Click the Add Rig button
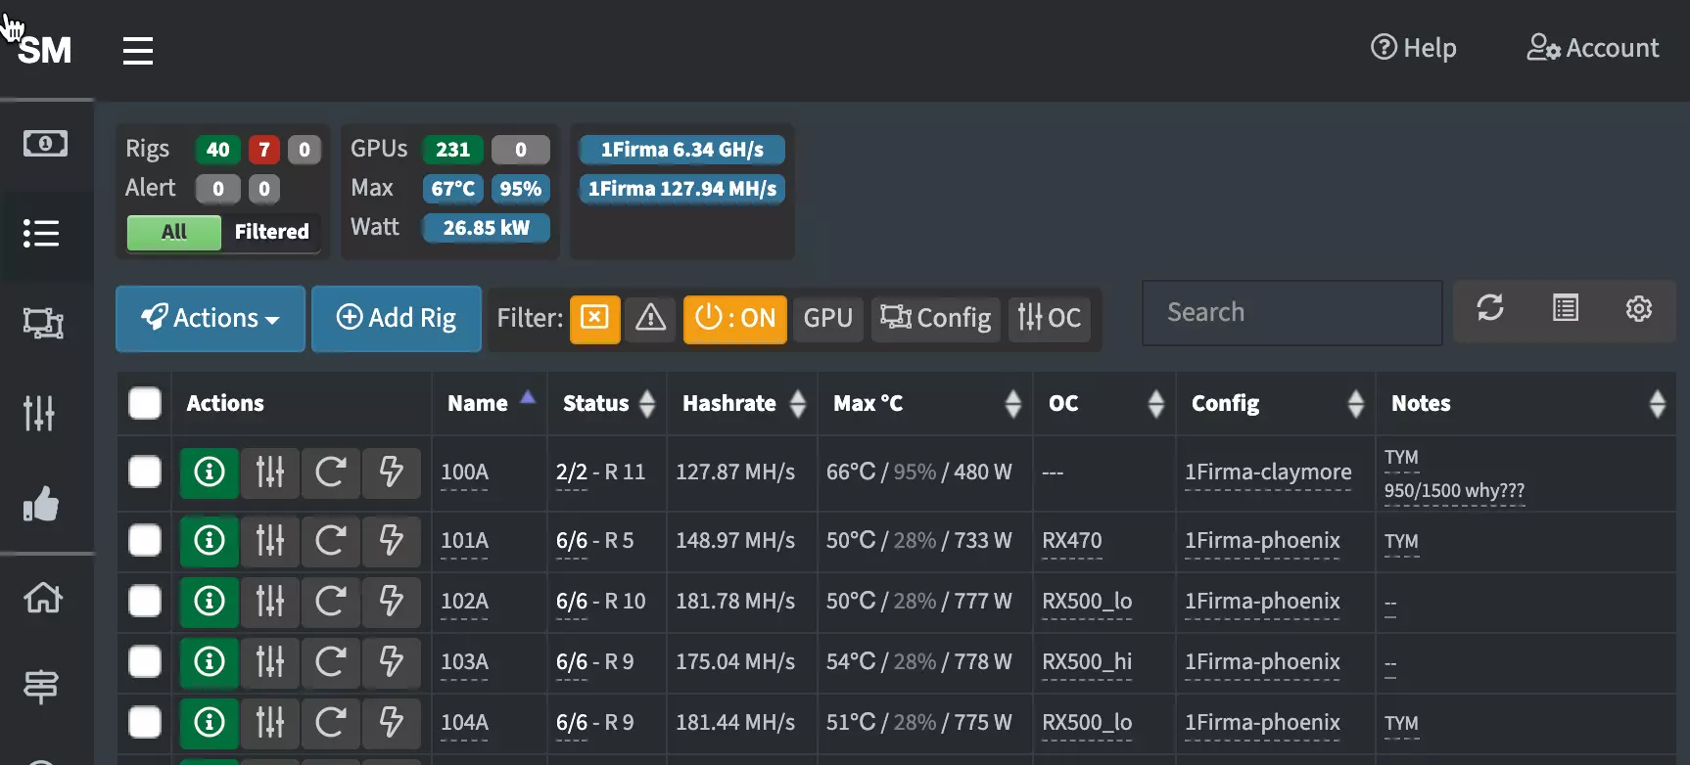Image resolution: width=1690 pixels, height=765 pixels. pos(397,318)
